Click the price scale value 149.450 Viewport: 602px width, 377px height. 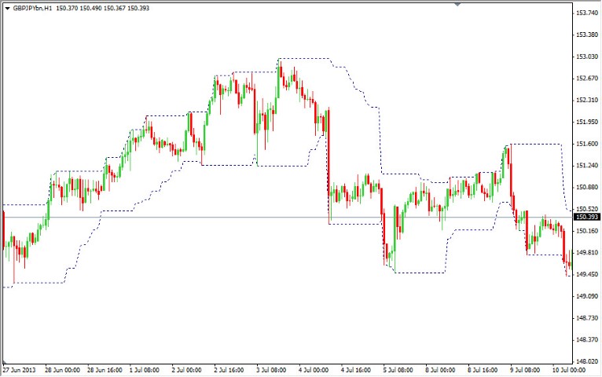(x=587, y=274)
